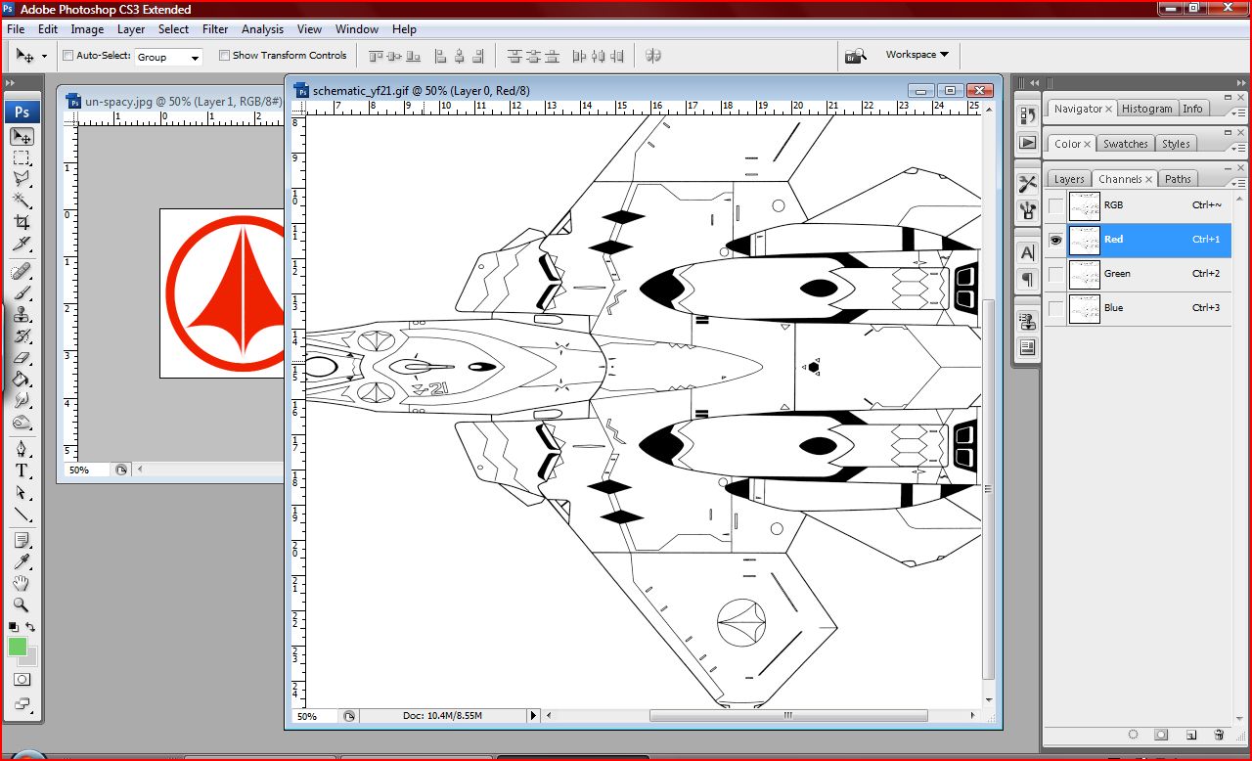This screenshot has height=761, width=1252.
Task: Open the Paragraph panel from dock
Action: (1028, 279)
